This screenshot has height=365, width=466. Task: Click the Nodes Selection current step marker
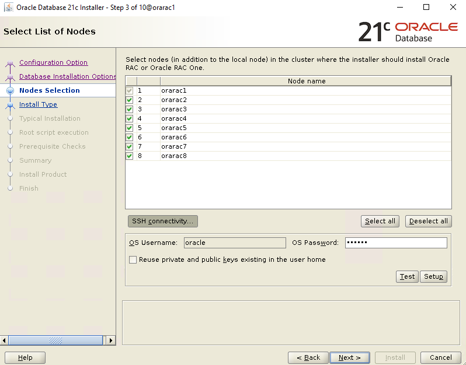coord(10,90)
